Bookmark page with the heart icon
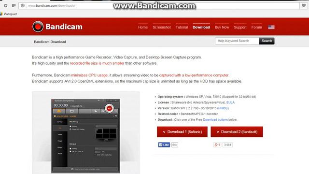Viewport: 309px width, 174px height. coord(304,5)
